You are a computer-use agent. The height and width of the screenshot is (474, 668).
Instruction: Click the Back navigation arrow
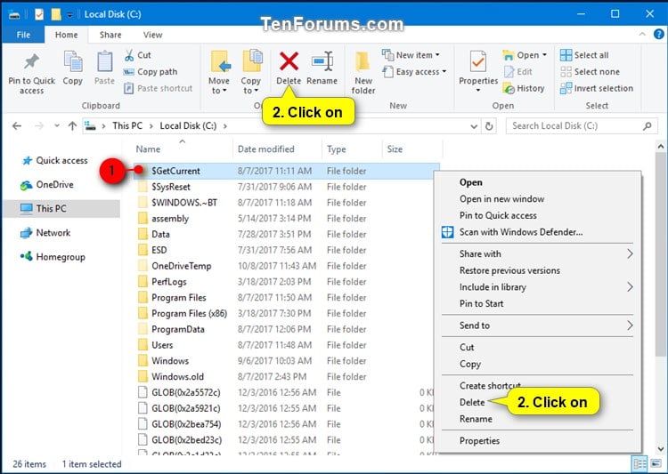[x=17, y=126]
